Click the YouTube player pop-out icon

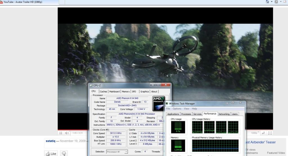(x=263, y=133)
